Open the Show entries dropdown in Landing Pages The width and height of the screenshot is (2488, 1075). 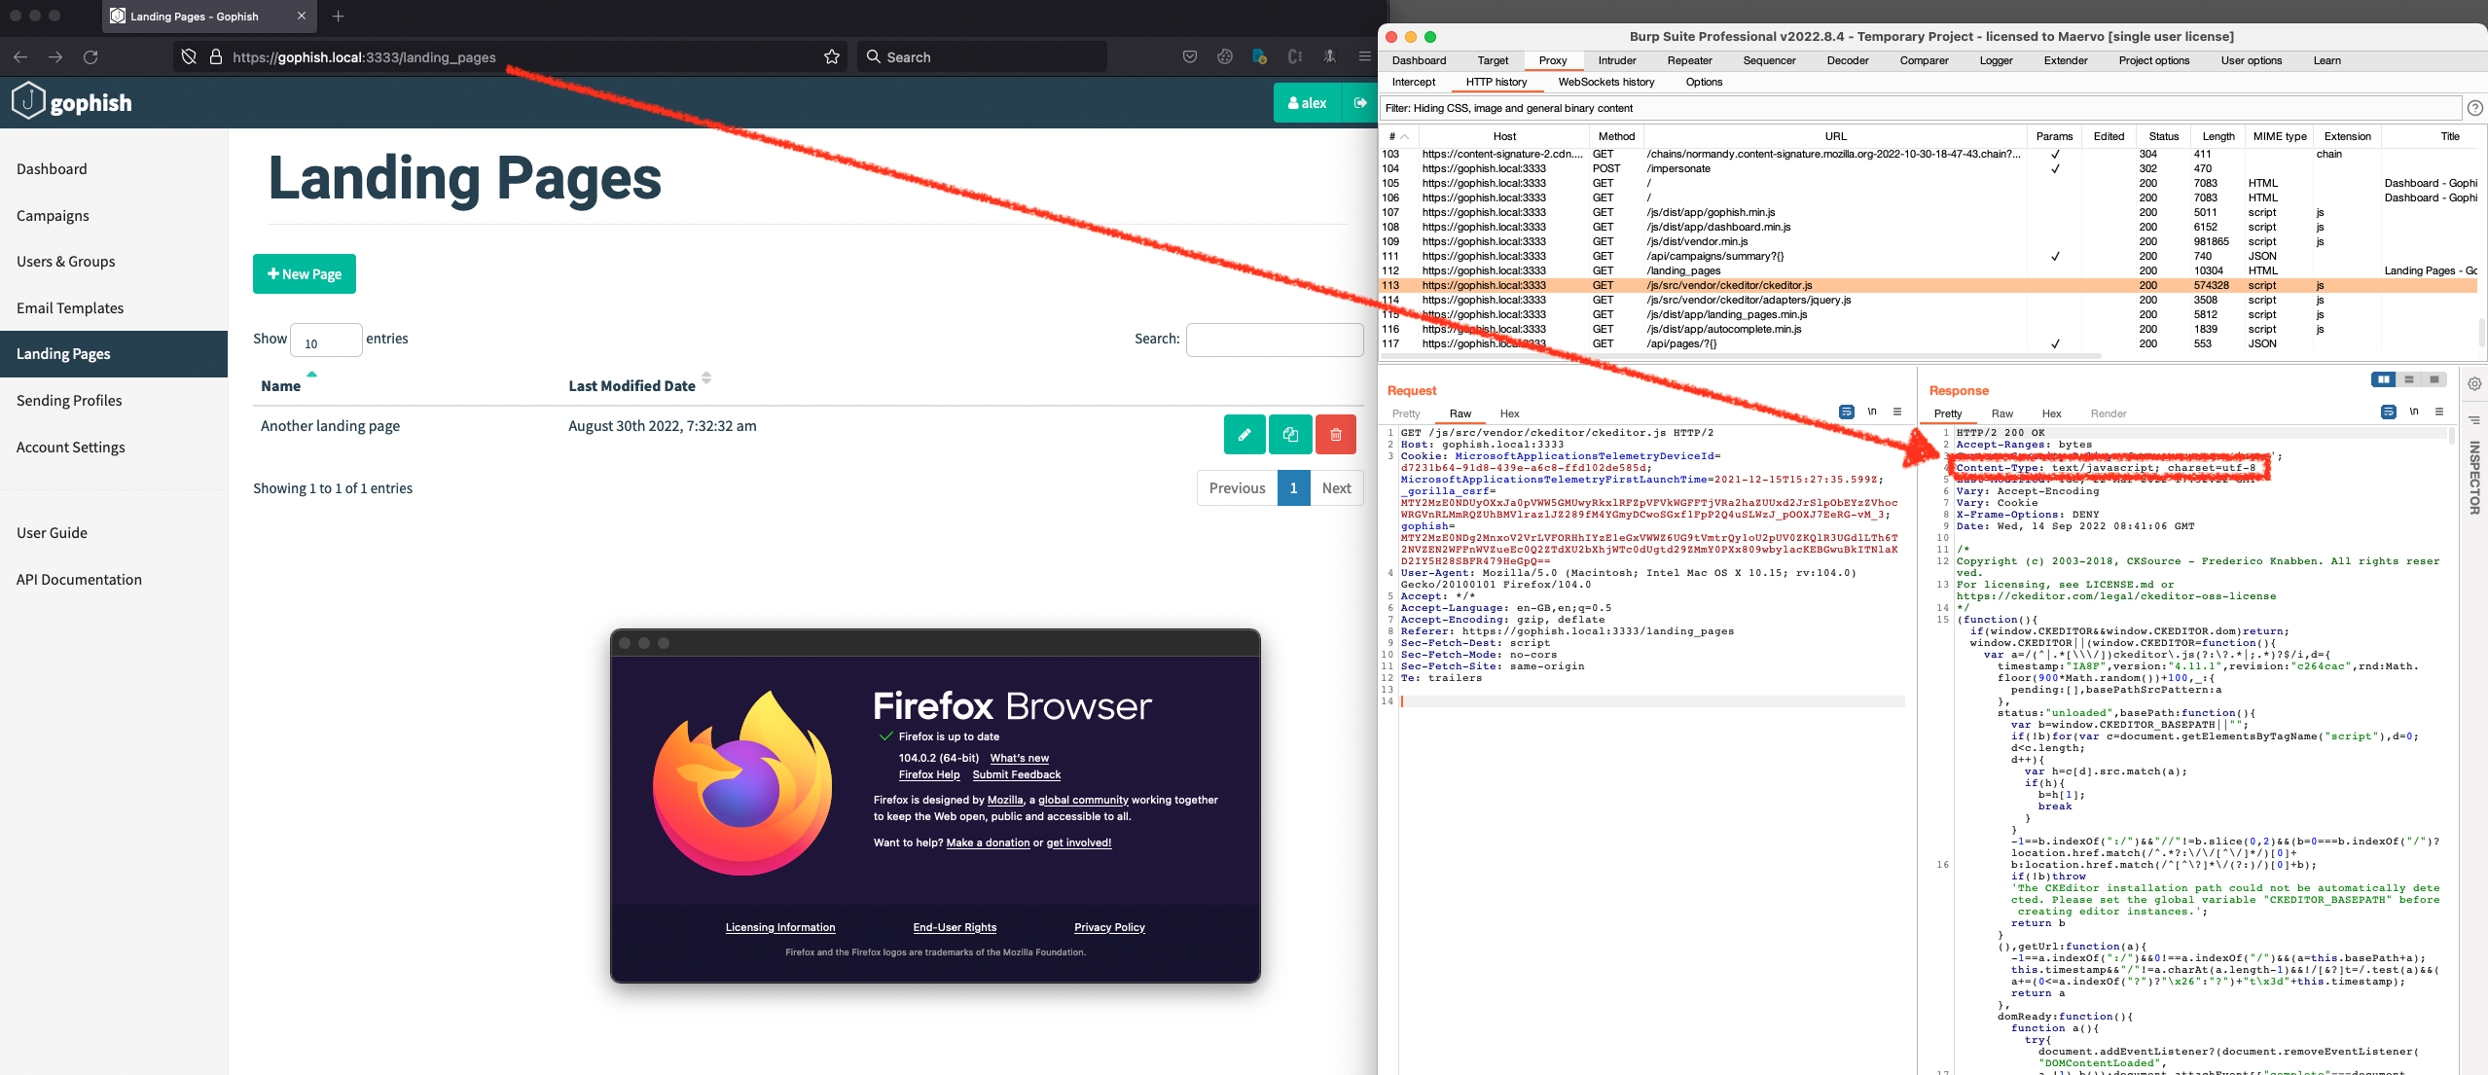(x=326, y=340)
